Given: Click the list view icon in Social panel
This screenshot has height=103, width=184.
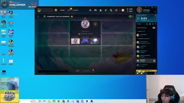Looking at the screenshot, I should [153, 24].
